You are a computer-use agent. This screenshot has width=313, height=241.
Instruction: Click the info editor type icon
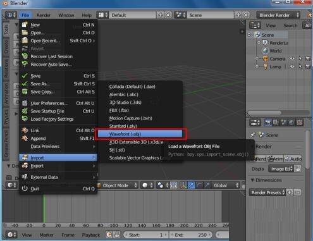(x=11, y=15)
